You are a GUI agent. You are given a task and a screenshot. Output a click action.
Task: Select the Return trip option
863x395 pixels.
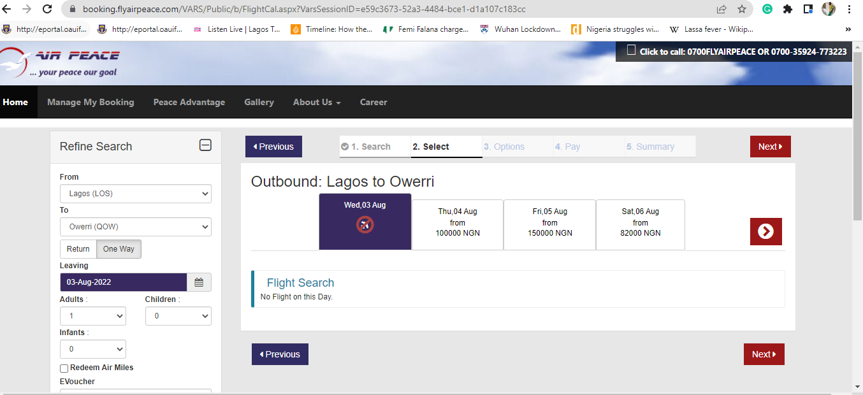coord(78,249)
